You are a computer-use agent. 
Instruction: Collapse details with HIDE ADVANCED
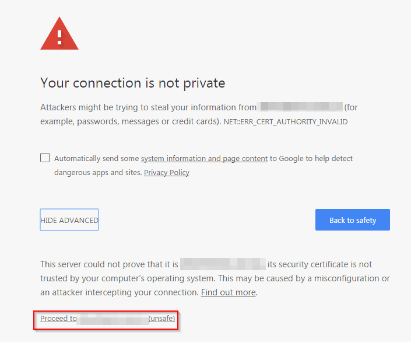tap(69, 220)
